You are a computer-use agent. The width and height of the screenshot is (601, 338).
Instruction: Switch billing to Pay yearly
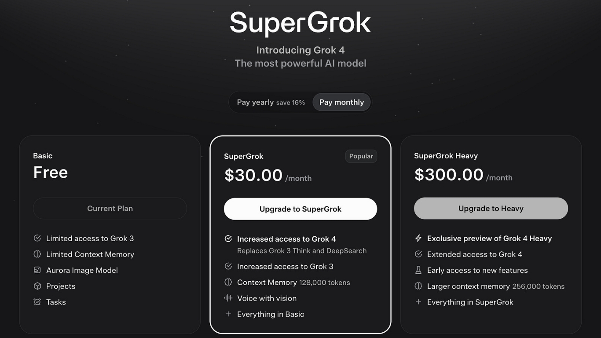click(271, 102)
